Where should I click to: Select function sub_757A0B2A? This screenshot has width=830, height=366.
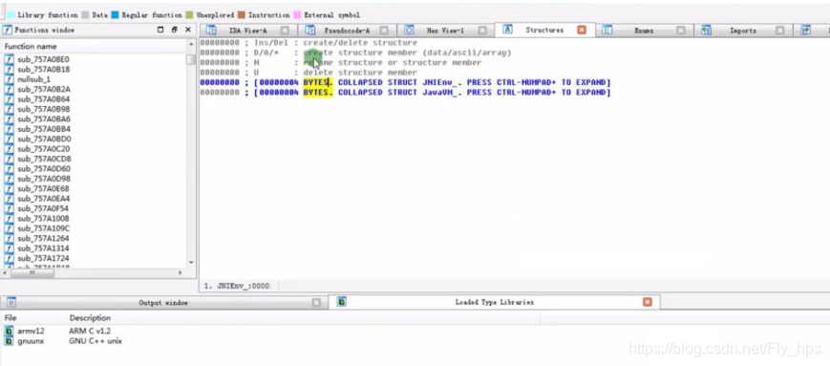pyautogui.click(x=43, y=89)
